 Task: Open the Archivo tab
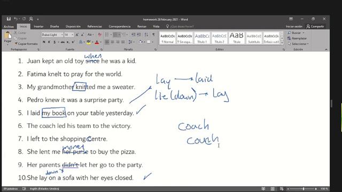pyautogui.click(x=9, y=27)
